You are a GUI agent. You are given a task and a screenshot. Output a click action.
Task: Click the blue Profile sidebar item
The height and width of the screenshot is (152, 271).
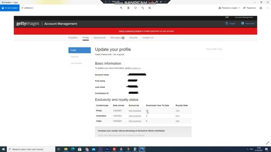click(80, 50)
